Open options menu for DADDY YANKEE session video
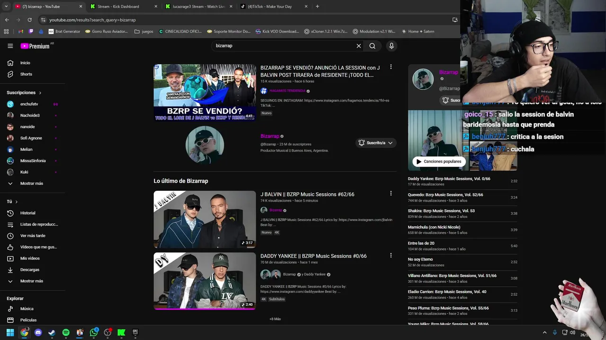This screenshot has width=606, height=340. click(391, 255)
